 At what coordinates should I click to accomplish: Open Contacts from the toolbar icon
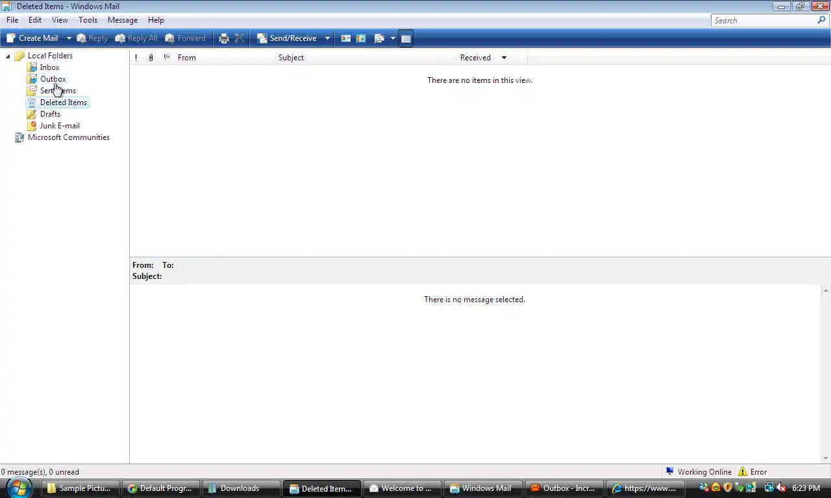coord(345,38)
